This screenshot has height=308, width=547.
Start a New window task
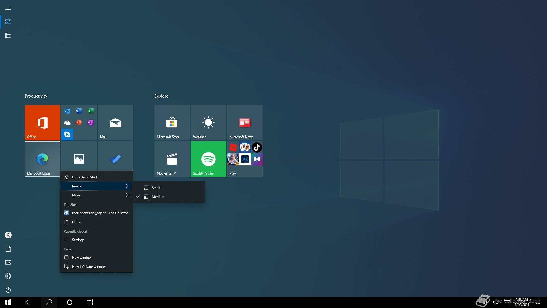[x=97, y=258]
